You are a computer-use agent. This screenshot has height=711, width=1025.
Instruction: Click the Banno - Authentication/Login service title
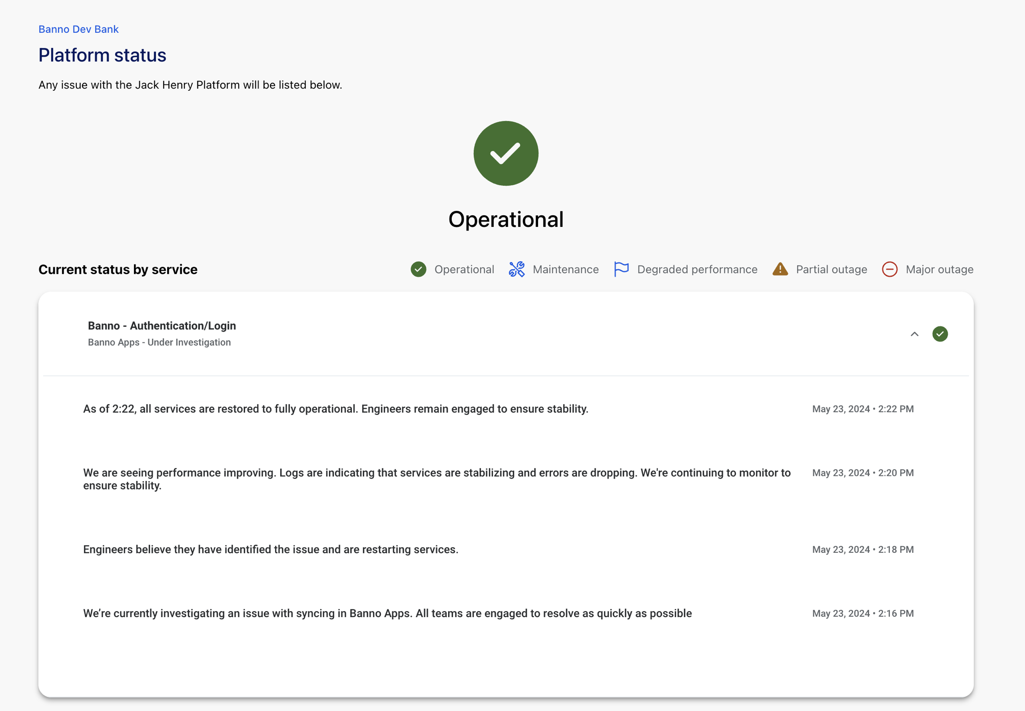(x=162, y=326)
